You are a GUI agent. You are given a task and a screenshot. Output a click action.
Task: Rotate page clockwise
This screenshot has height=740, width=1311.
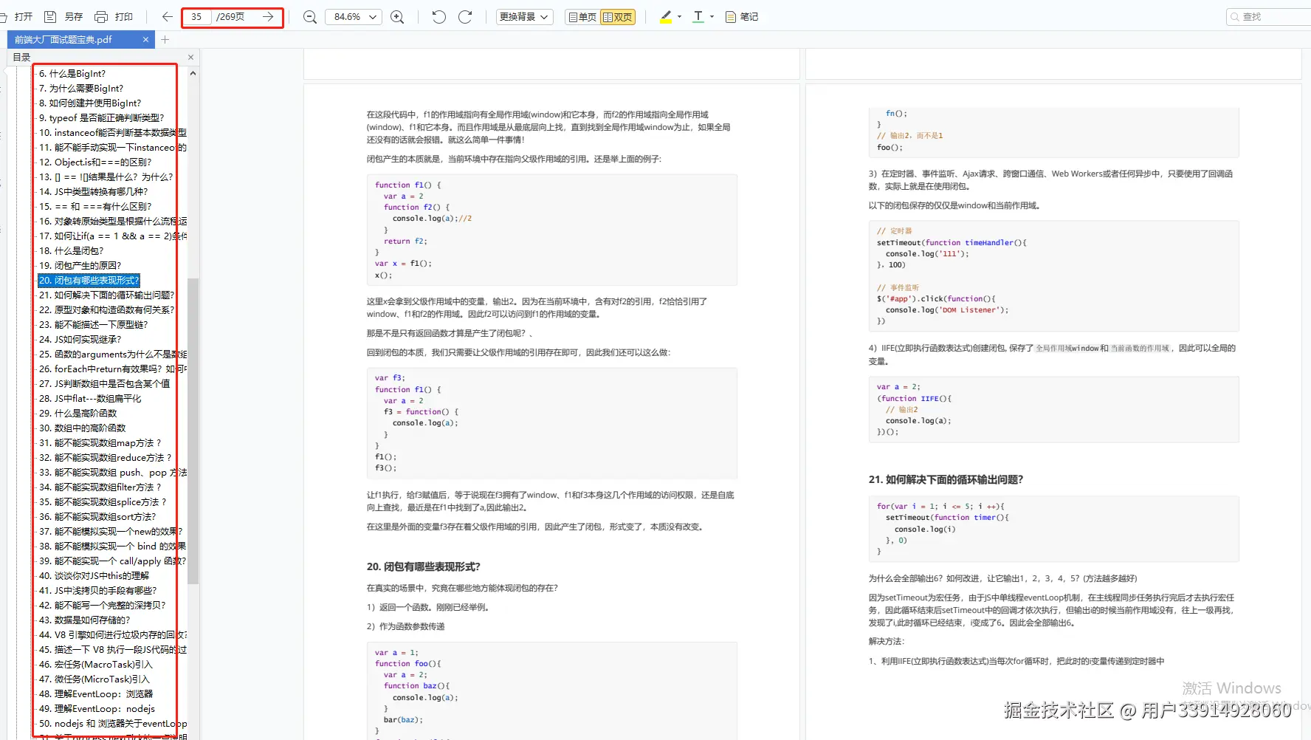point(465,16)
